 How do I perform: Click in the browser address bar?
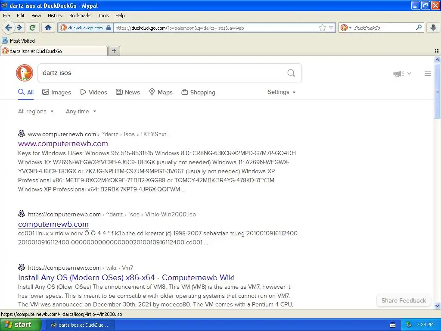click(216, 28)
